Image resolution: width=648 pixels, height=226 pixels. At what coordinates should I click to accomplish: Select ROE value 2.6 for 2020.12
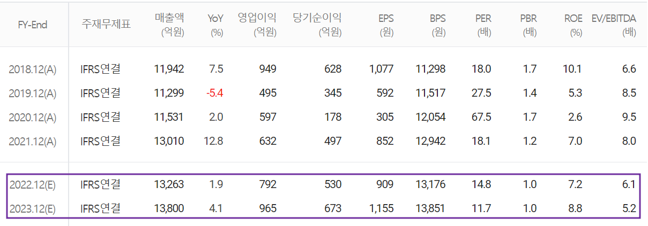click(576, 117)
